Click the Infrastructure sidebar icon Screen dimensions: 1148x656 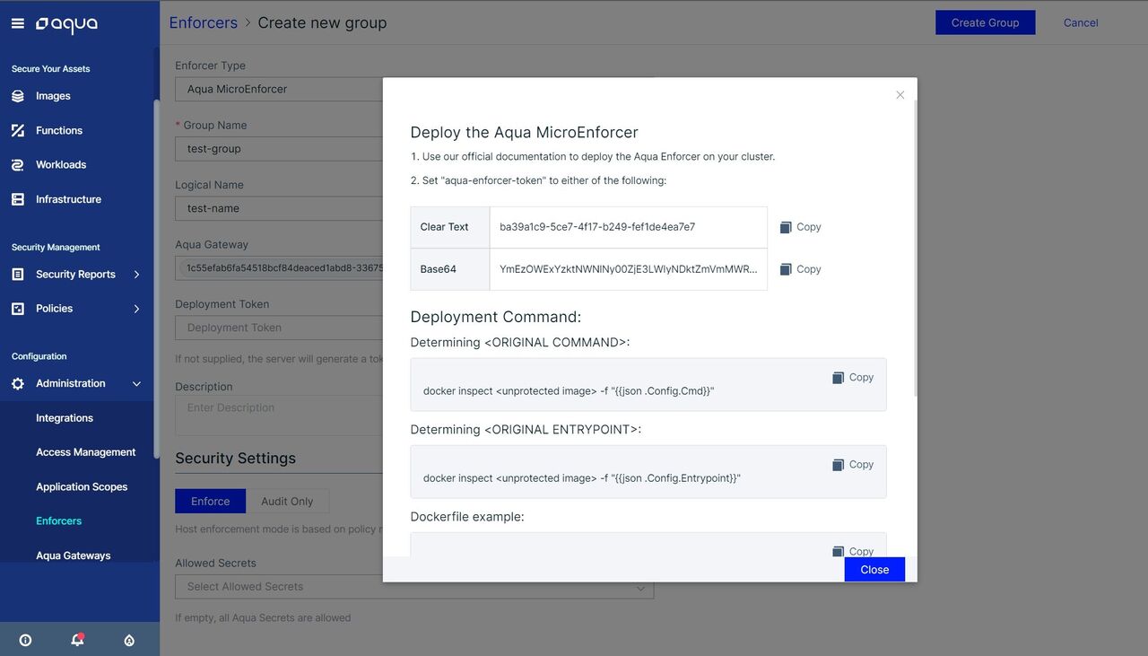(x=18, y=199)
